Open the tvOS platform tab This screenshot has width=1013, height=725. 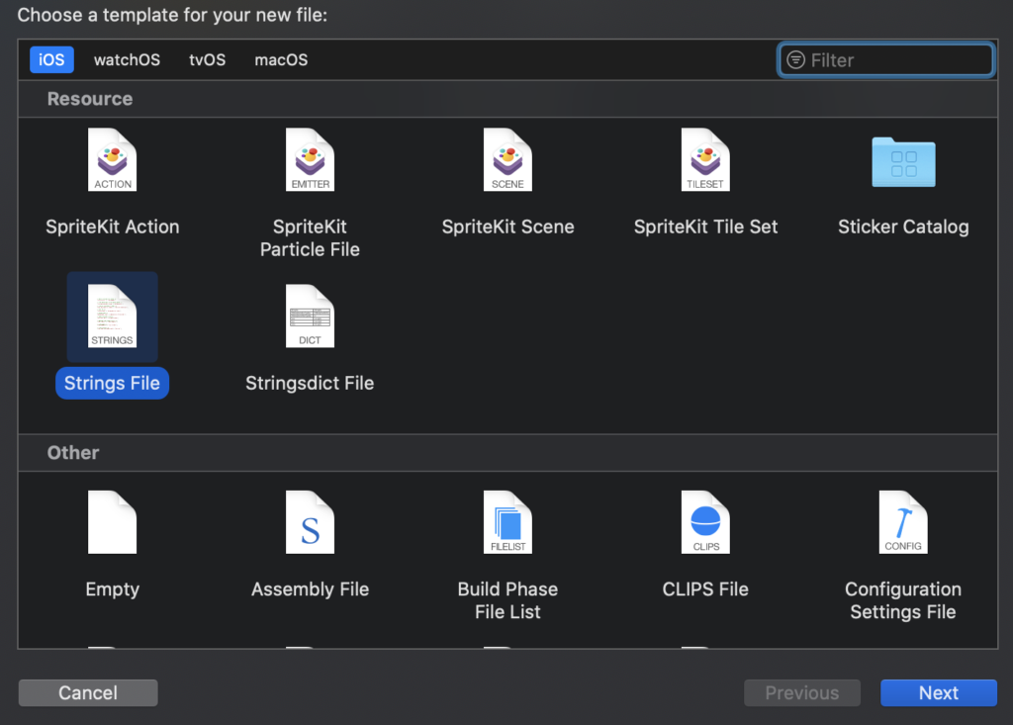coord(208,60)
